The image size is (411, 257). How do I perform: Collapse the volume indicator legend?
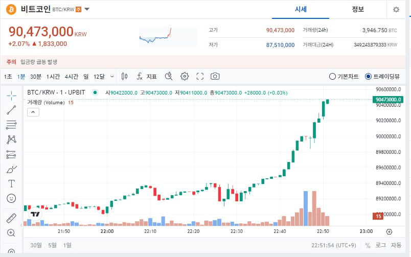33,112
